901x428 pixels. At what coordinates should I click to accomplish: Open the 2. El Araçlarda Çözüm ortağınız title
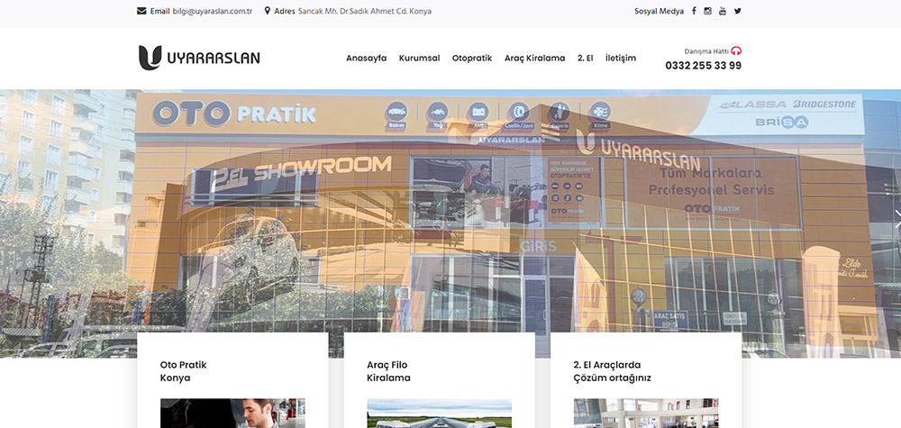tap(612, 372)
